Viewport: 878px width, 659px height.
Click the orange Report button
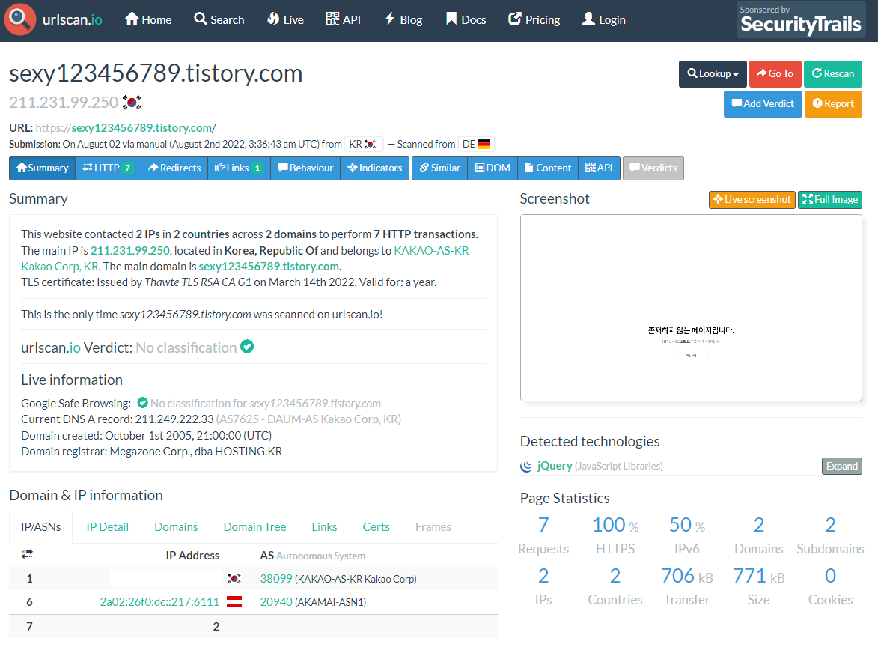833,103
